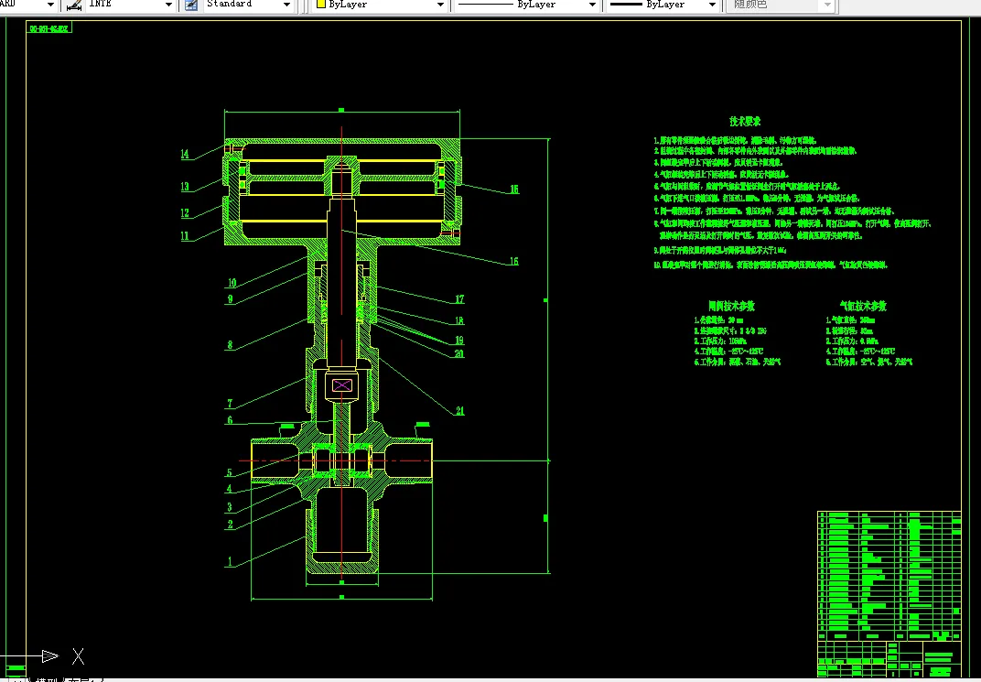
Task: Click the parts list title block table
Action: click(x=889, y=594)
